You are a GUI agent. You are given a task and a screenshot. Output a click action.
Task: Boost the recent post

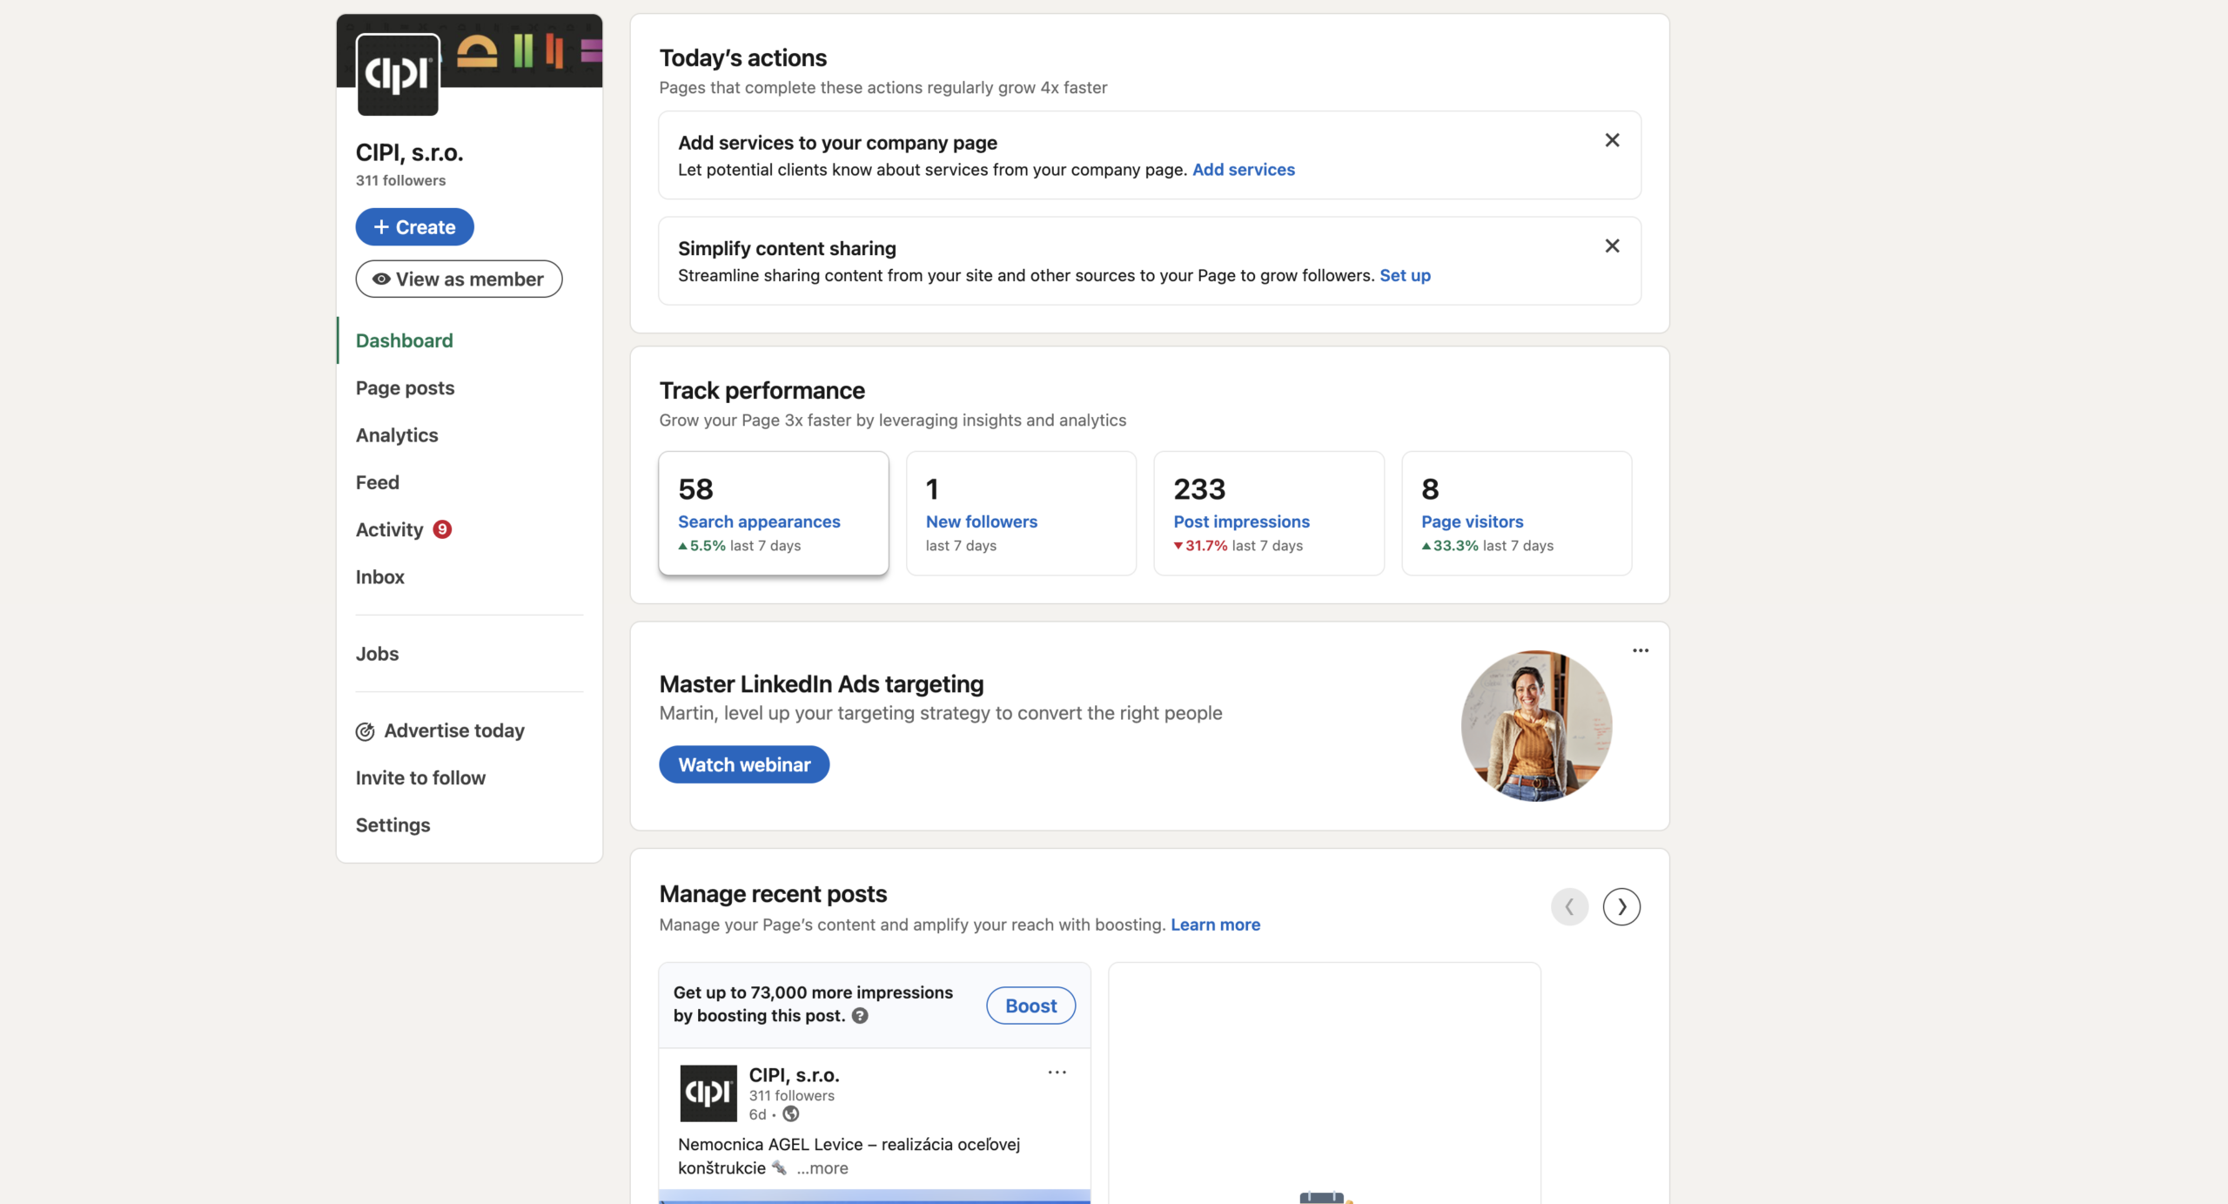(x=1030, y=1006)
